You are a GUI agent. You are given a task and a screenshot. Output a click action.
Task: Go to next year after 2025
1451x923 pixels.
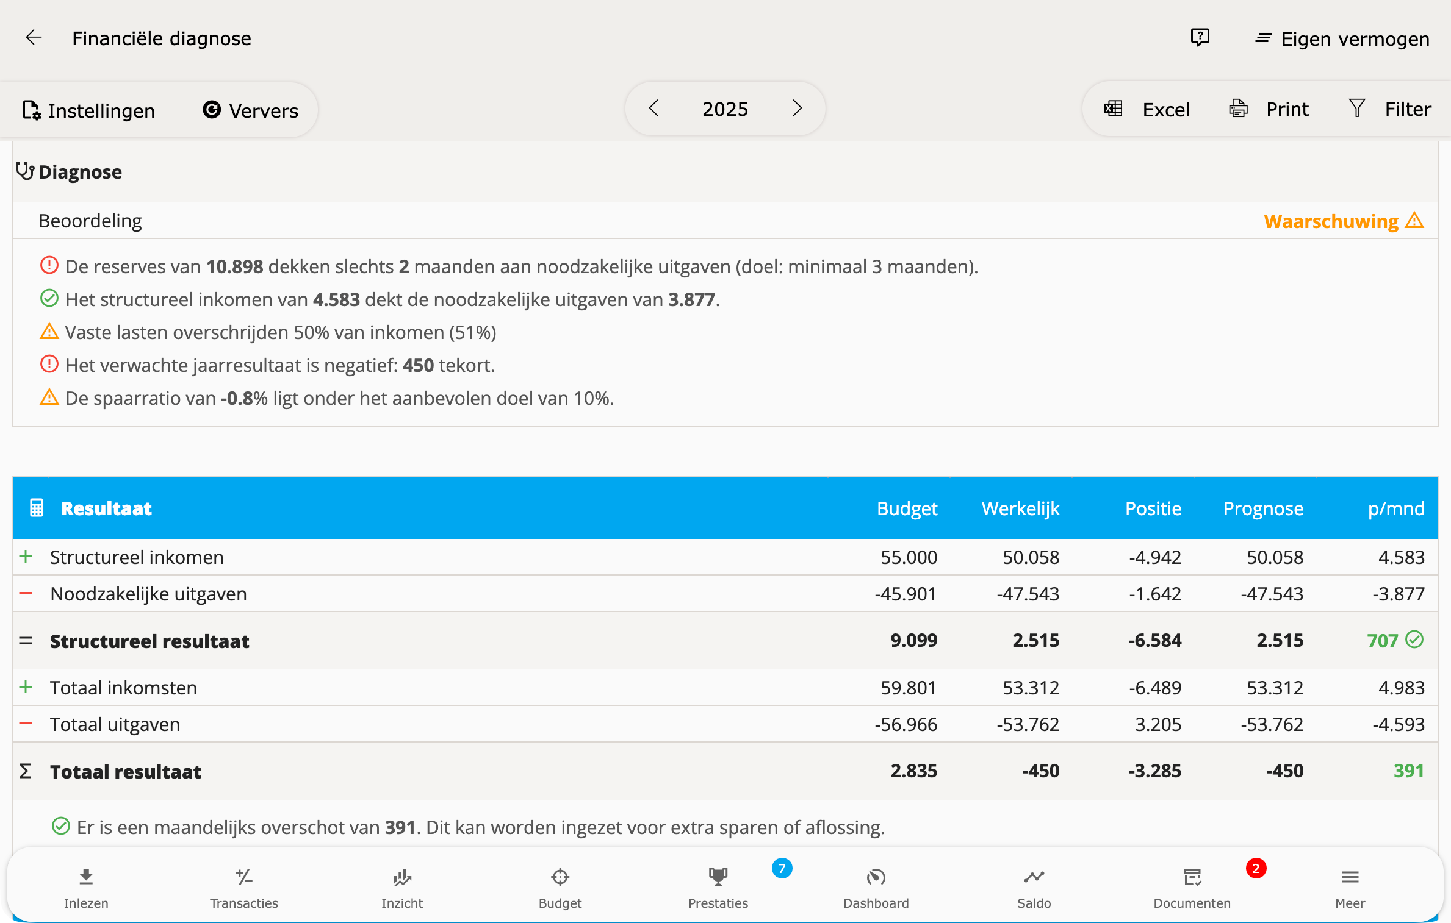[797, 109]
